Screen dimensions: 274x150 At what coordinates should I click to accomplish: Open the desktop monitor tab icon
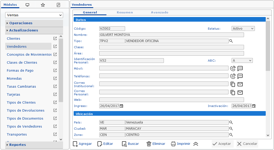(27, 5)
